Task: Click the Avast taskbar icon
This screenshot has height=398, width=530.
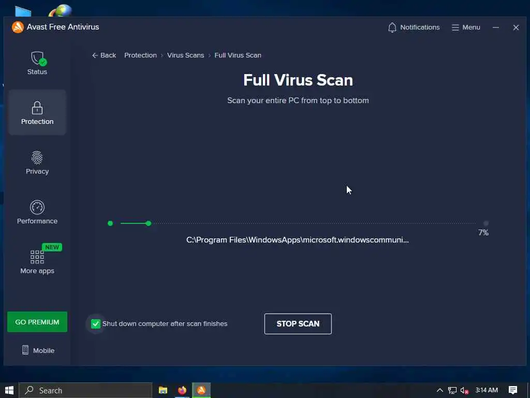Action: click(201, 390)
